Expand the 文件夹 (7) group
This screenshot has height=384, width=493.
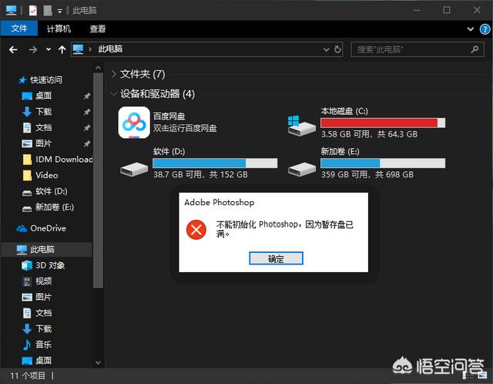[x=113, y=74]
